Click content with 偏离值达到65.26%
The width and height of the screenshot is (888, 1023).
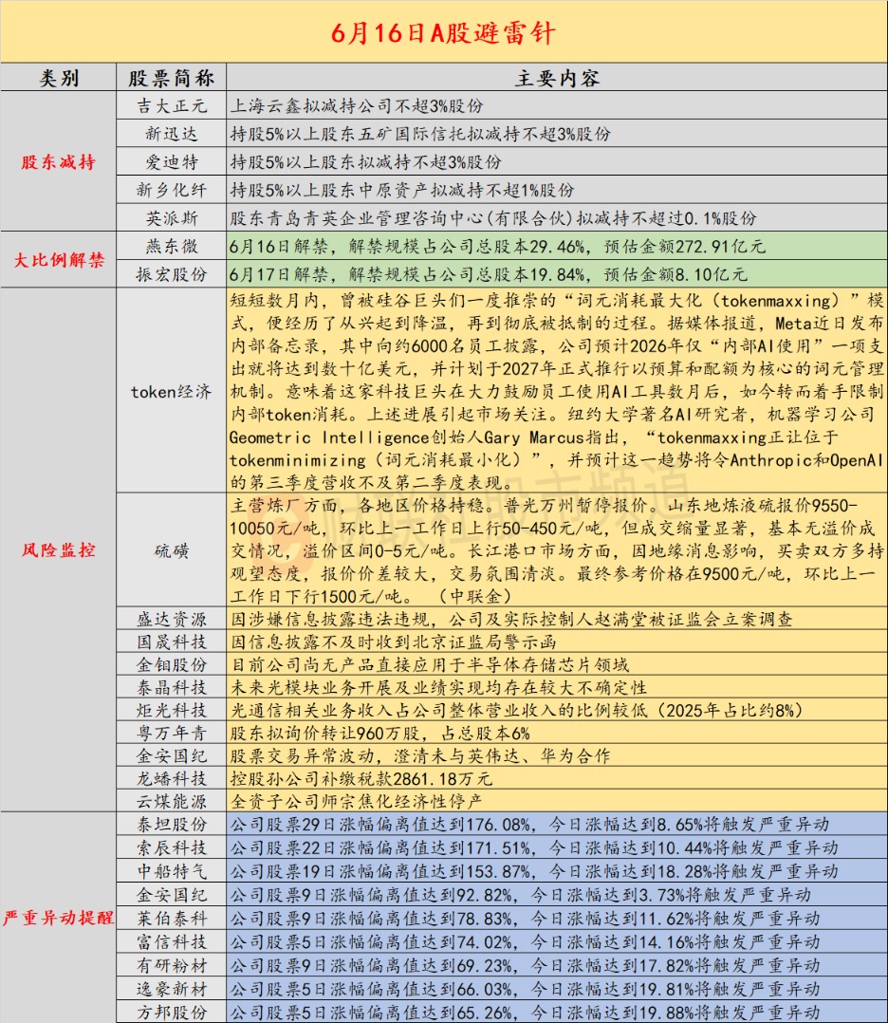pos(525,1012)
